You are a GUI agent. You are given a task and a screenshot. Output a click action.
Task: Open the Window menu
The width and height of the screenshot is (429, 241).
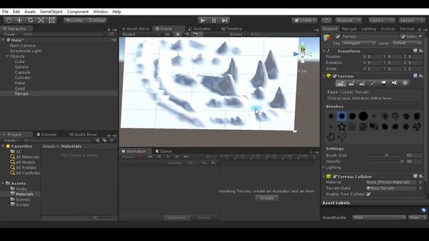tap(101, 12)
